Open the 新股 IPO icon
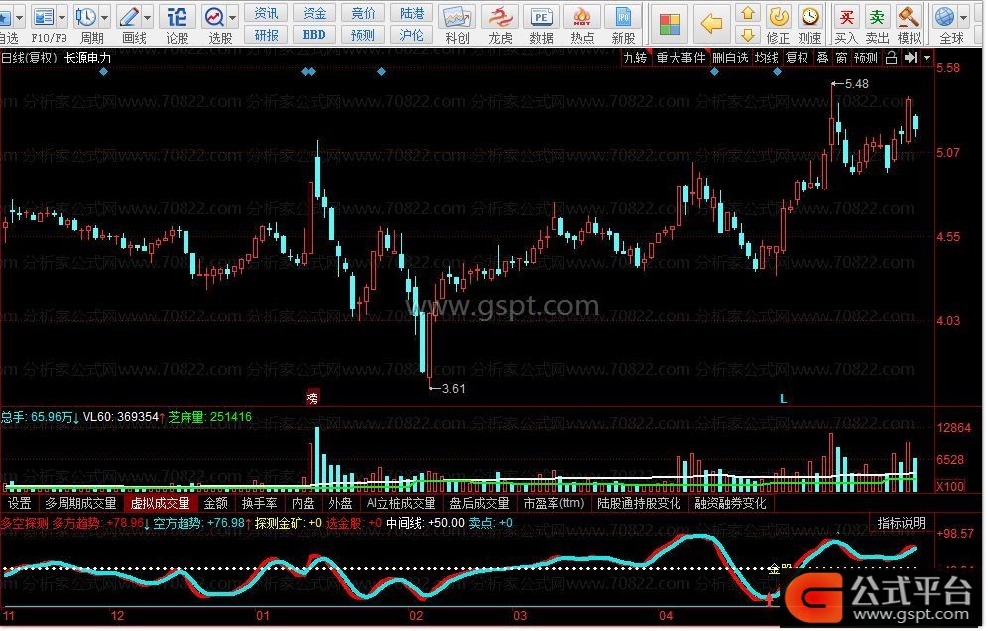Viewport: 988px width, 631px height. [x=623, y=17]
